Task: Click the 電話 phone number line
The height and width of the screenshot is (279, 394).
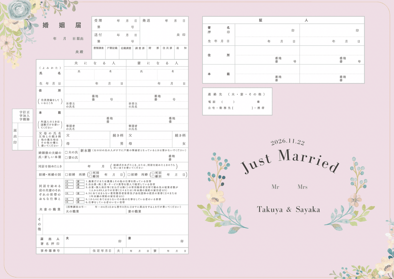Action: [237, 102]
